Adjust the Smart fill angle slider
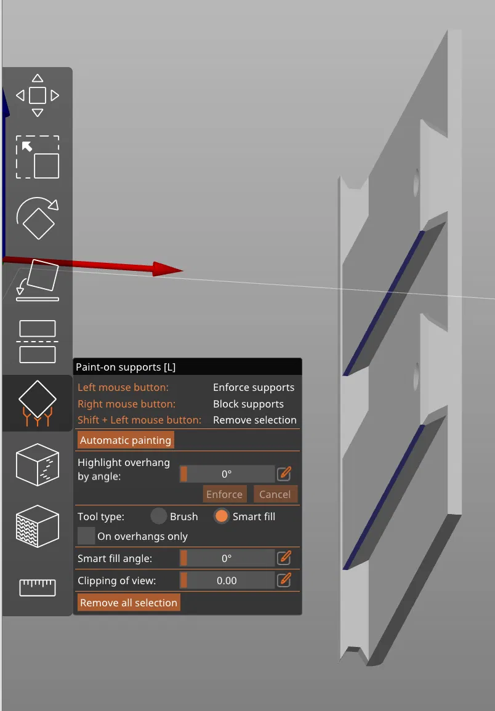This screenshot has height=711, width=495. pyautogui.click(x=227, y=558)
